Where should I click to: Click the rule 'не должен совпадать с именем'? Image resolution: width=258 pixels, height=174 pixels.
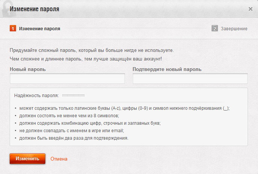(72, 131)
